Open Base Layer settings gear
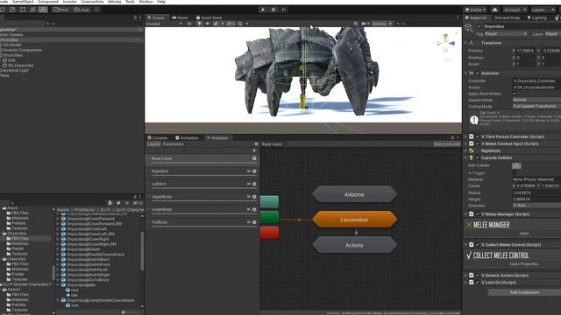The width and height of the screenshot is (561, 315). (254, 158)
